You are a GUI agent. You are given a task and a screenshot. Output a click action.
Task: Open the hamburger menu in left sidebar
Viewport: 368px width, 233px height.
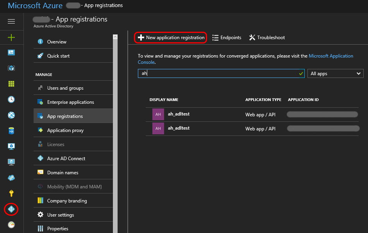(x=11, y=22)
